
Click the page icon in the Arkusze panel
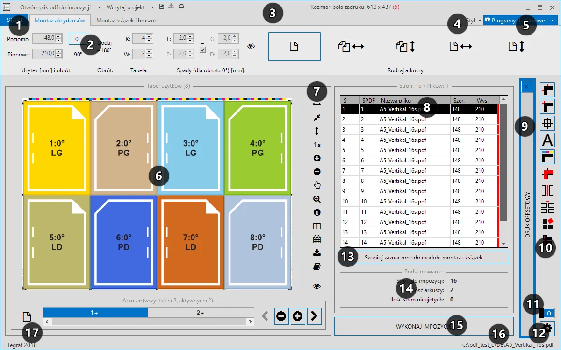(x=28, y=316)
